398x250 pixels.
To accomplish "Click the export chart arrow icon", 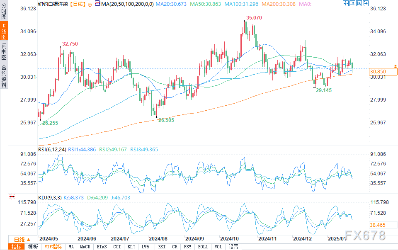I will click(x=366, y=3).
